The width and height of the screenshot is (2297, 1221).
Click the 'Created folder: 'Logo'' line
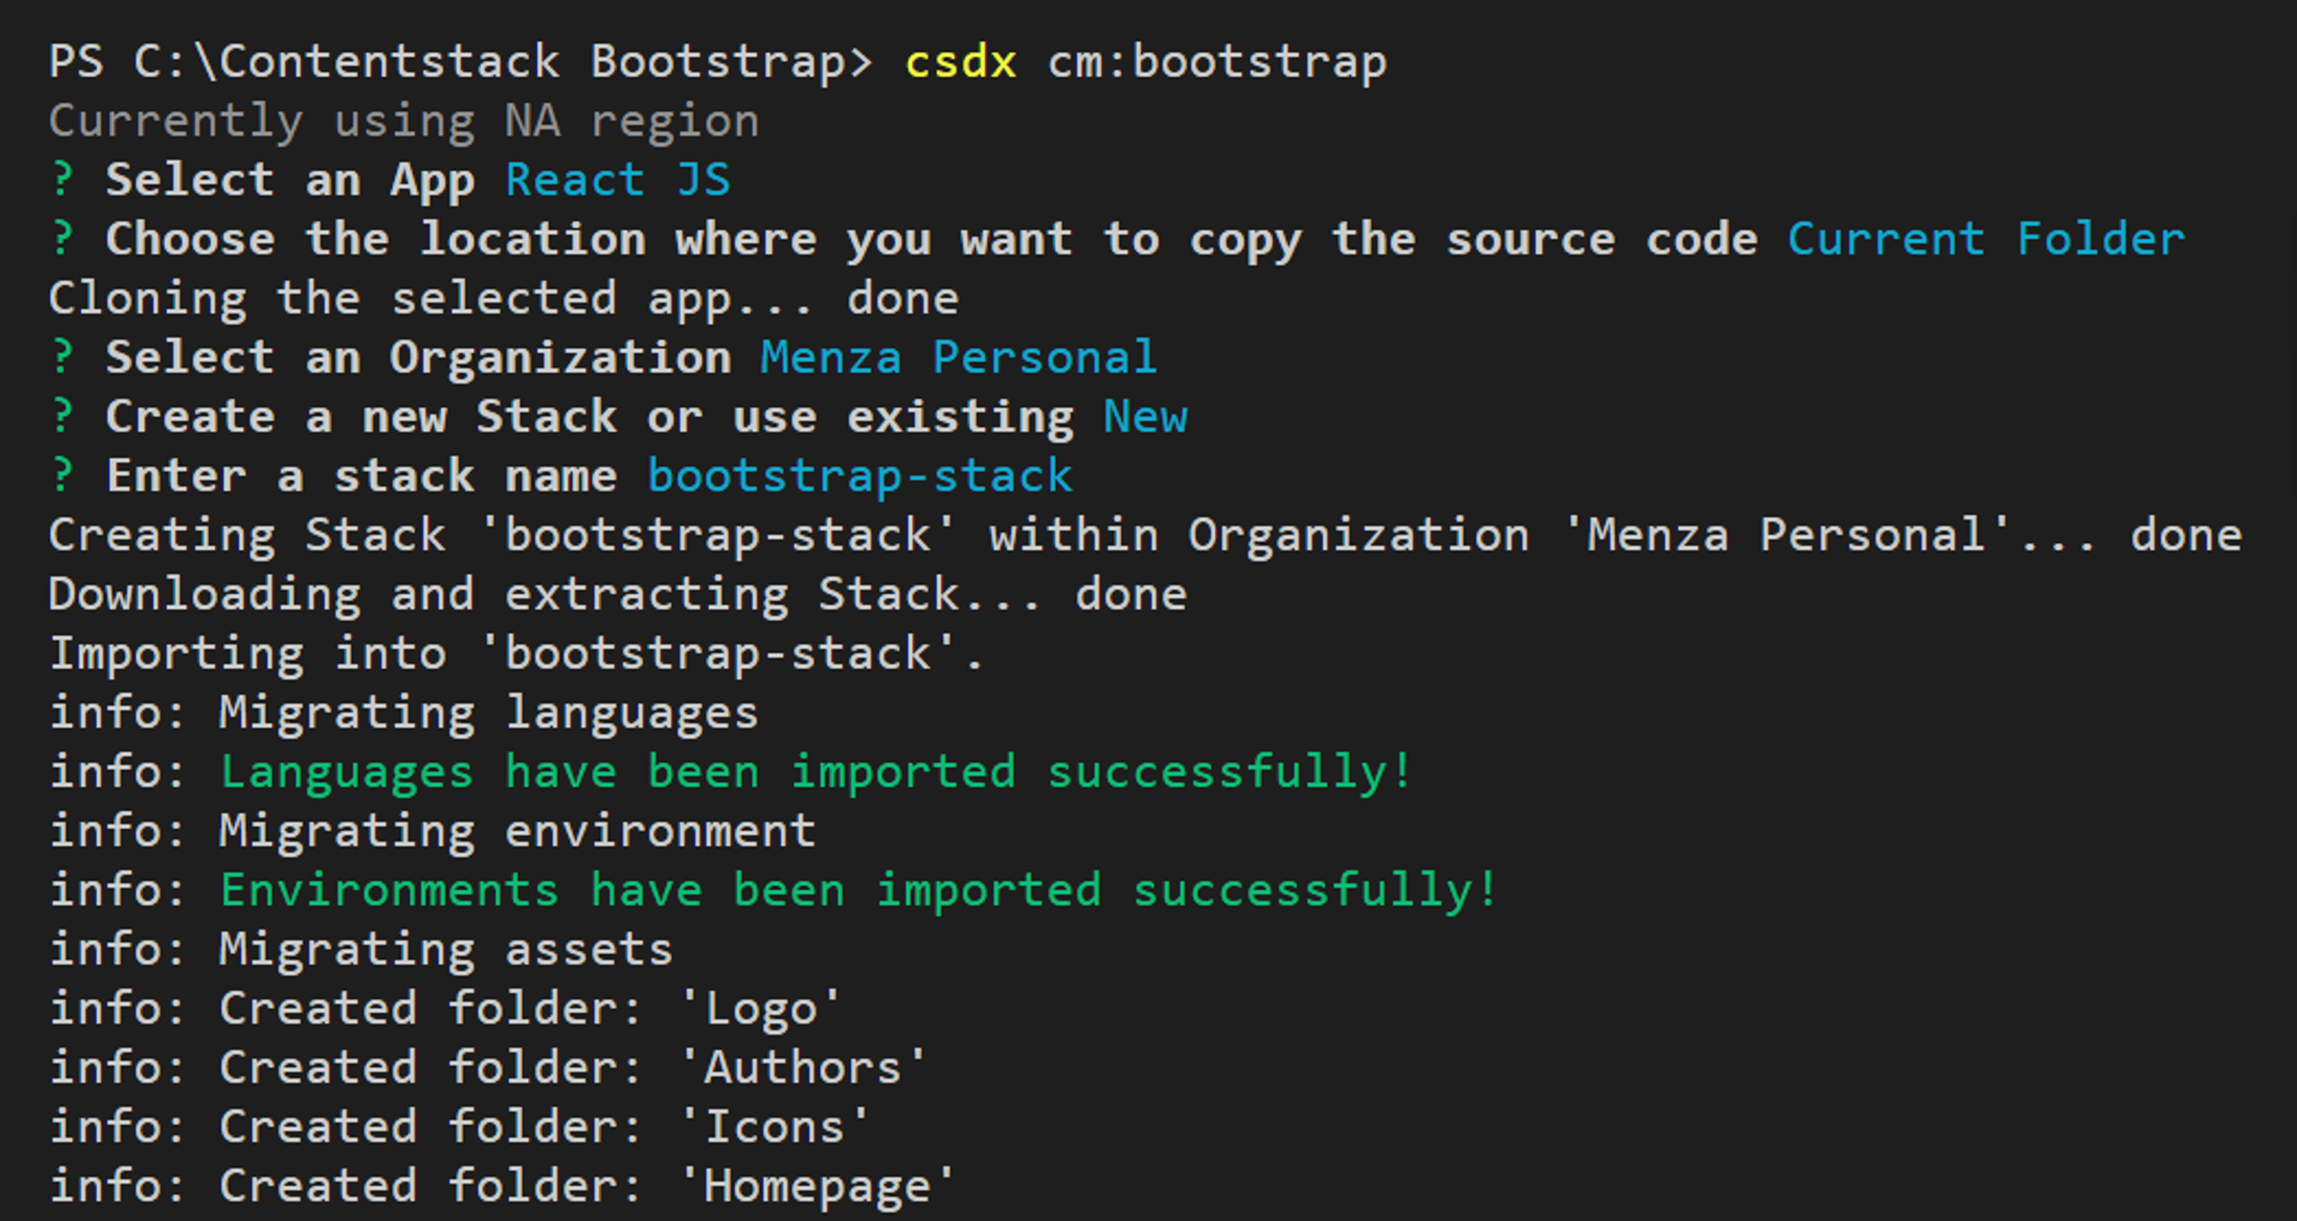(x=445, y=1009)
